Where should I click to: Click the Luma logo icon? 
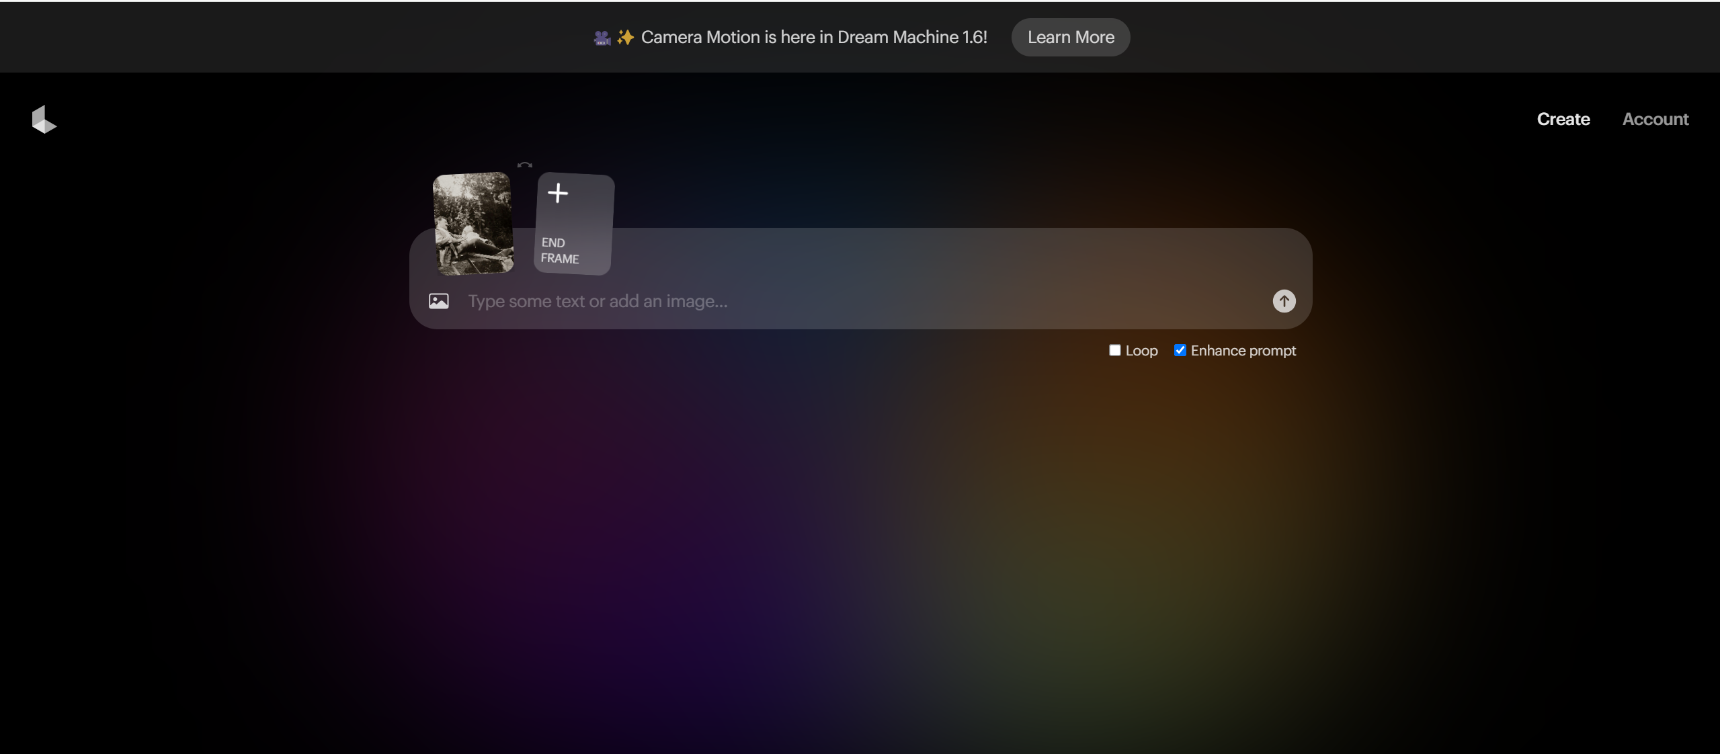pyautogui.click(x=44, y=120)
